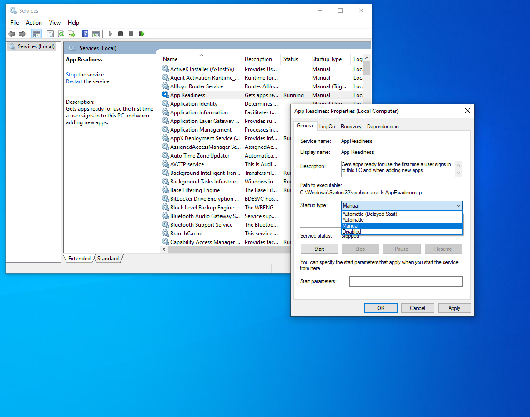The image size is (530, 417).
Task: Open Properties toolbar icon in Services
Action: (x=50, y=34)
